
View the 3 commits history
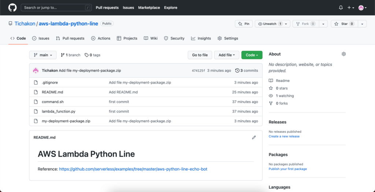[x=246, y=71]
